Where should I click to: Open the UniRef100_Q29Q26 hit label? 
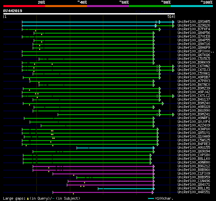point(194,25)
